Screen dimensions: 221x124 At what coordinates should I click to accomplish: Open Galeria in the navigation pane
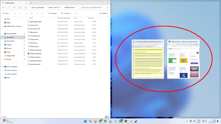(x=8, y=23)
